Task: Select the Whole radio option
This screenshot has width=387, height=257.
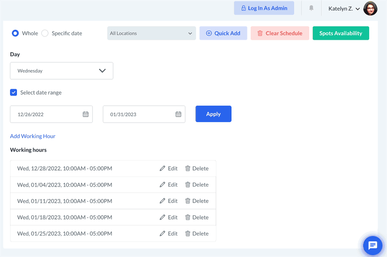Action: click(16, 33)
